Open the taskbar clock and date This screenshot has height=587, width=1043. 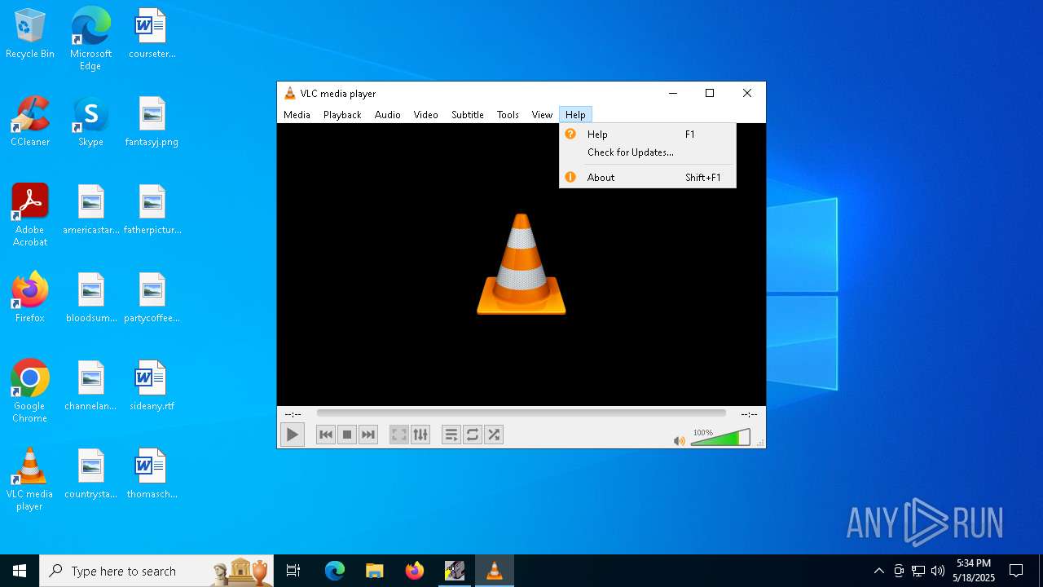coord(975,571)
